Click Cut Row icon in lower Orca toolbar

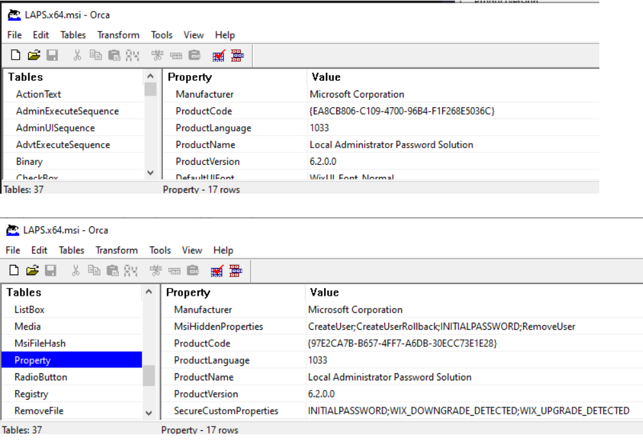point(130,271)
